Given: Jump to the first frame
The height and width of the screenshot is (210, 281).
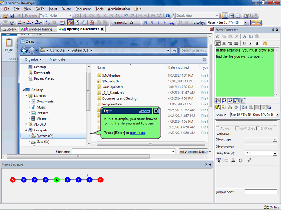Looking at the screenshot, I should click(x=145, y=22).
